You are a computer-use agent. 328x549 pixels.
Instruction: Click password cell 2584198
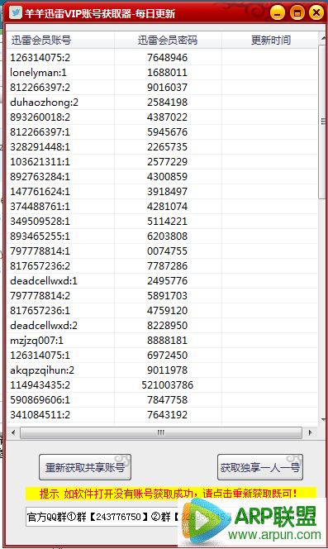(x=168, y=103)
